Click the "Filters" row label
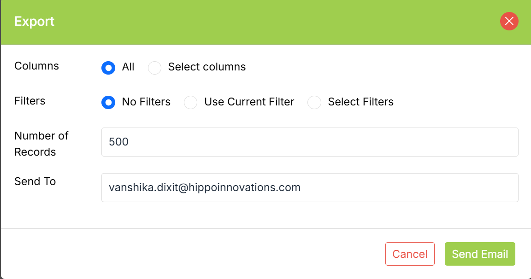Image resolution: width=531 pixels, height=279 pixels. tap(30, 101)
